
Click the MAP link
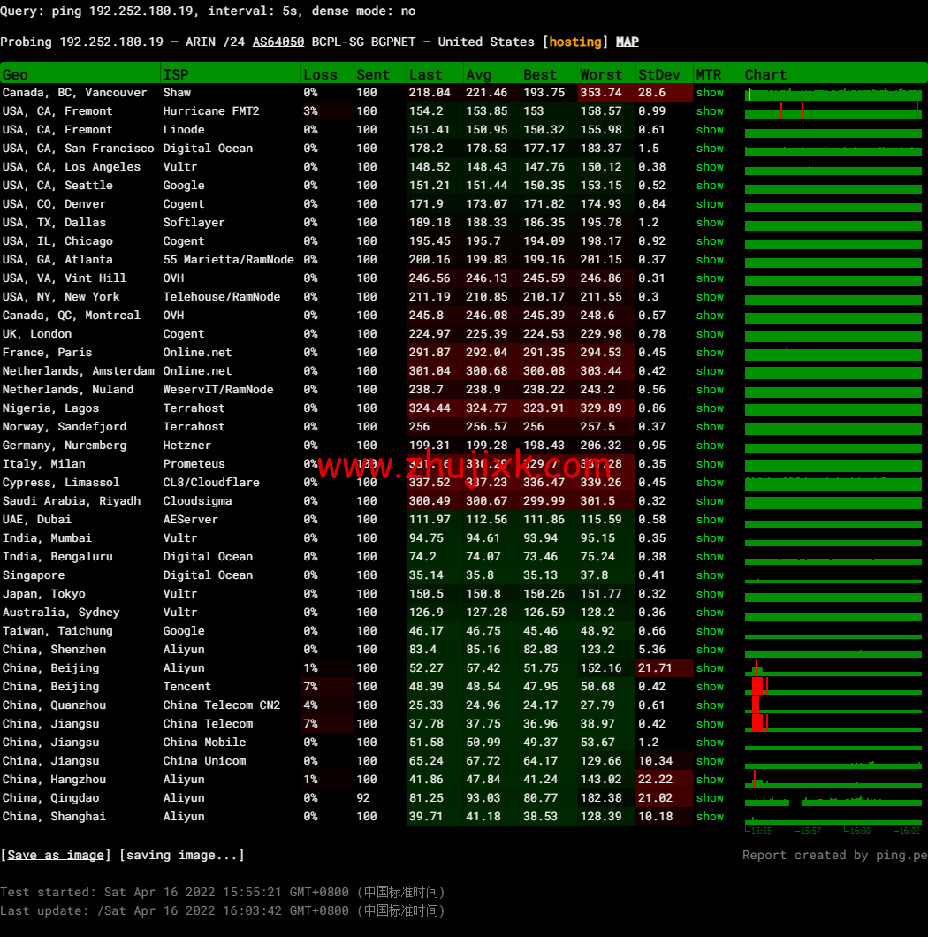point(627,42)
